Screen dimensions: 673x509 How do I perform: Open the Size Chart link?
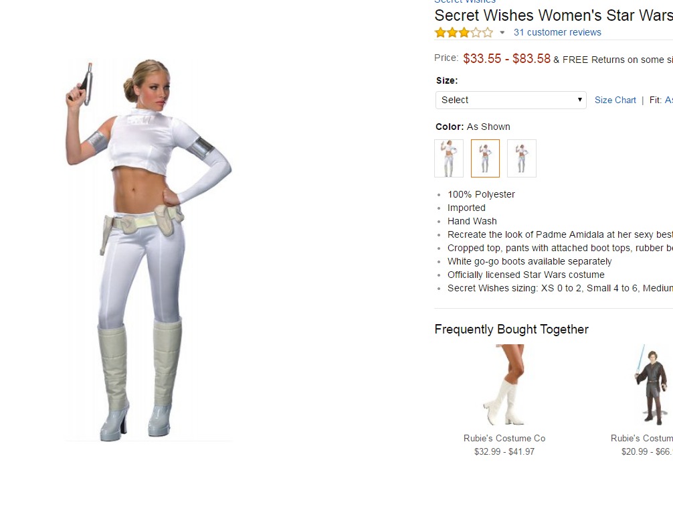(x=615, y=100)
